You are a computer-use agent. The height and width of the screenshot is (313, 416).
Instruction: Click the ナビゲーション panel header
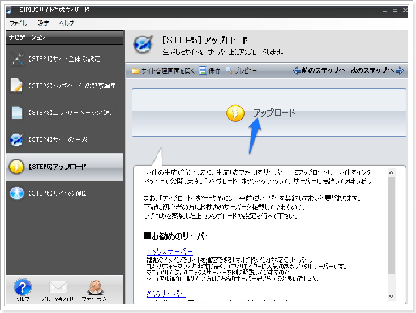[64, 37]
